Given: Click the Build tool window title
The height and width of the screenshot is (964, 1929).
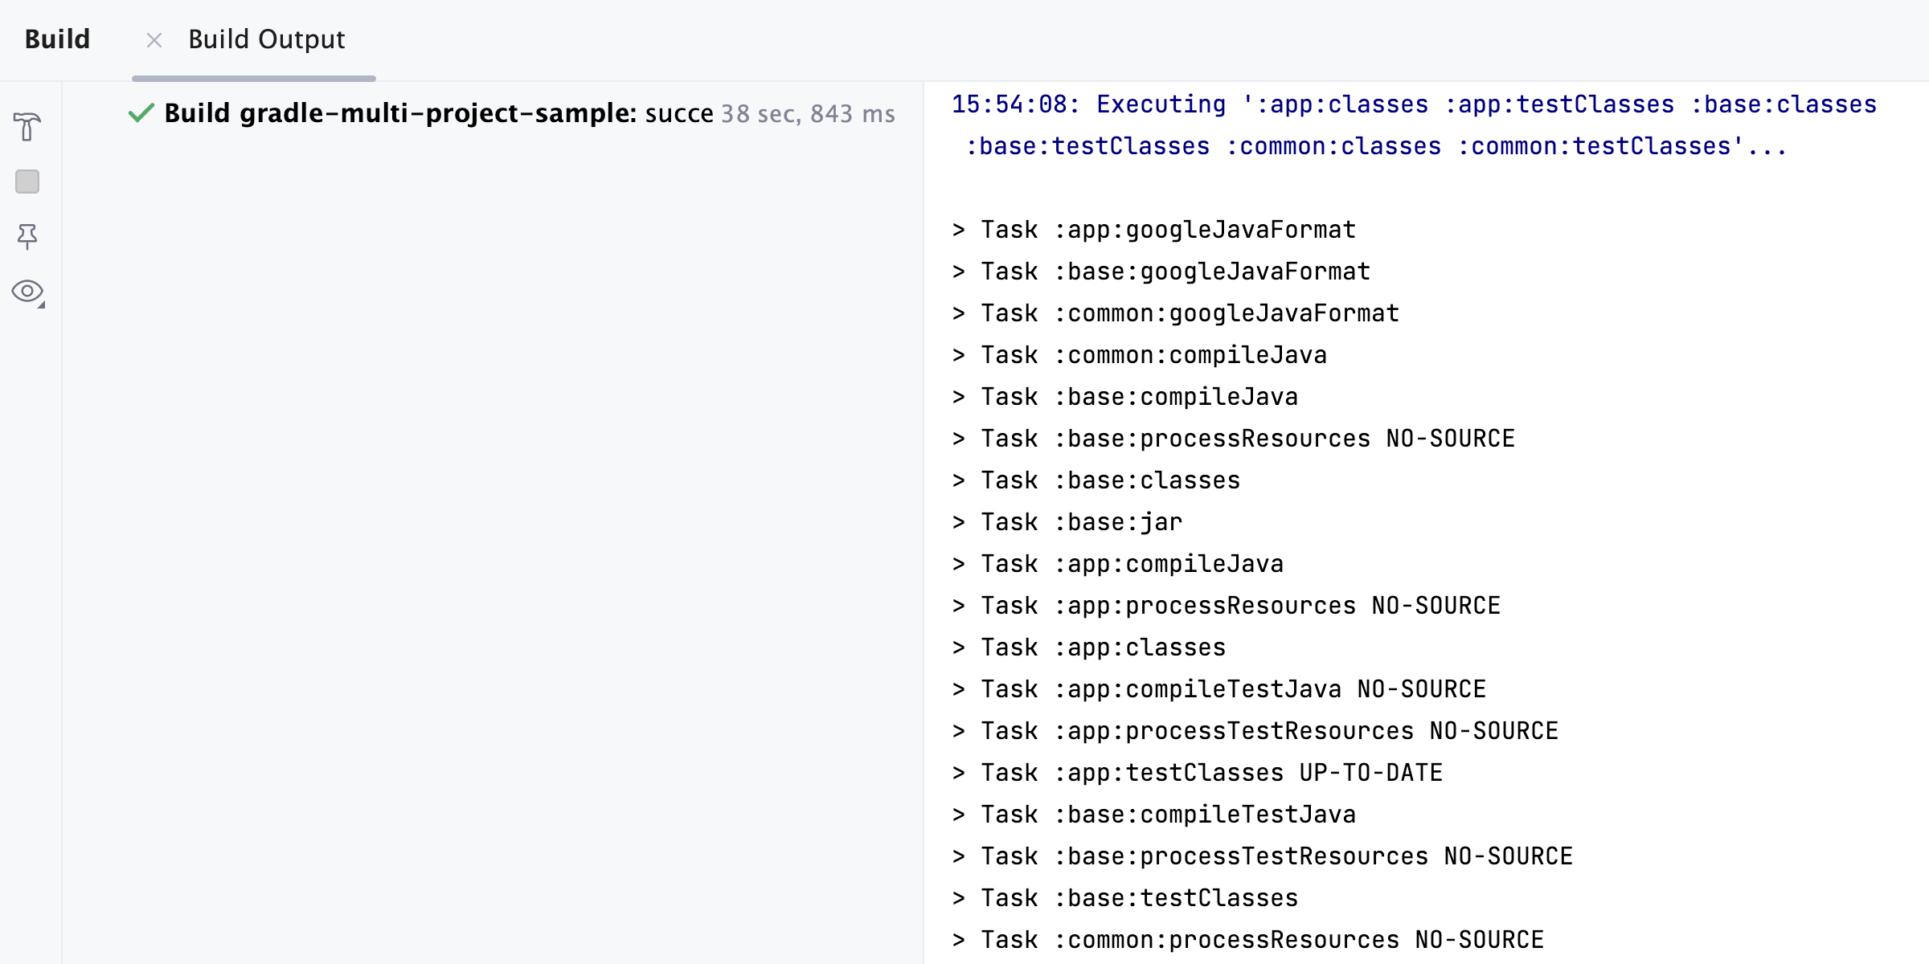Looking at the screenshot, I should [x=57, y=39].
